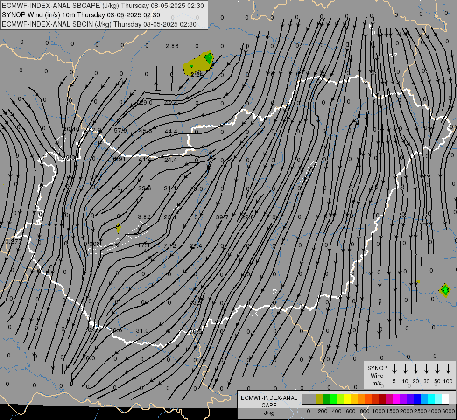Select the olive-yellow CAPE legend swatch

pos(319,399)
